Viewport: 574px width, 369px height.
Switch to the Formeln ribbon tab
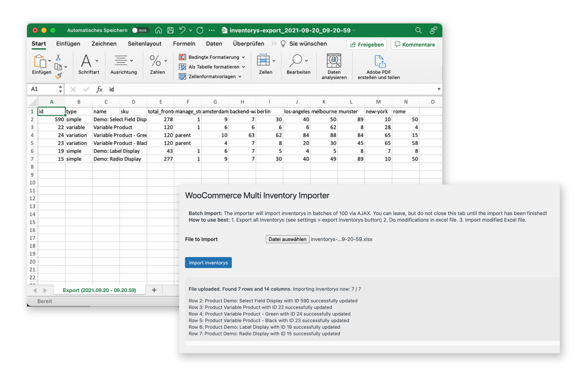coord(184,44)
